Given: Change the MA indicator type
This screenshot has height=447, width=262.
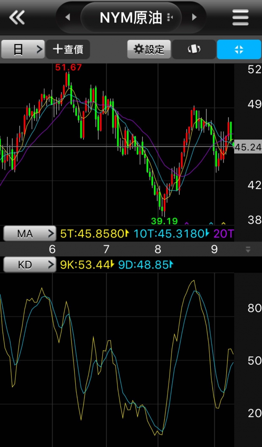Looking at the screenshot, I should [x=30, y=234].
